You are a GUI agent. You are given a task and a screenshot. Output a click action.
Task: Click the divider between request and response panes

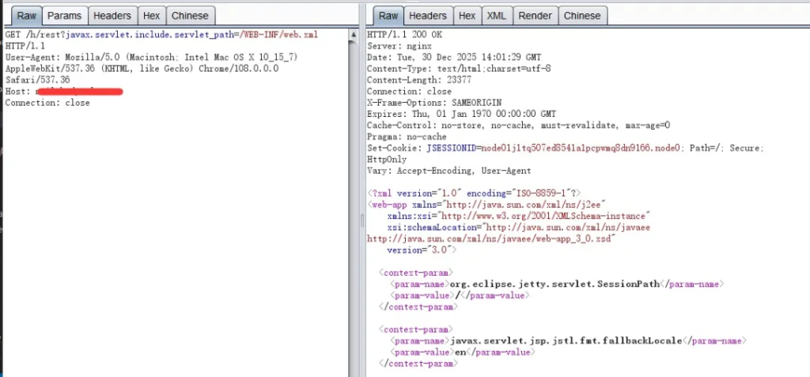tap(357, 190)
